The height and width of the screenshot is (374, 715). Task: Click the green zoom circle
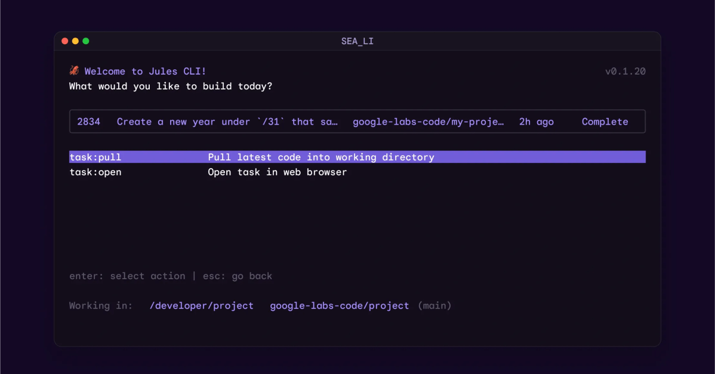click(86, 41)
